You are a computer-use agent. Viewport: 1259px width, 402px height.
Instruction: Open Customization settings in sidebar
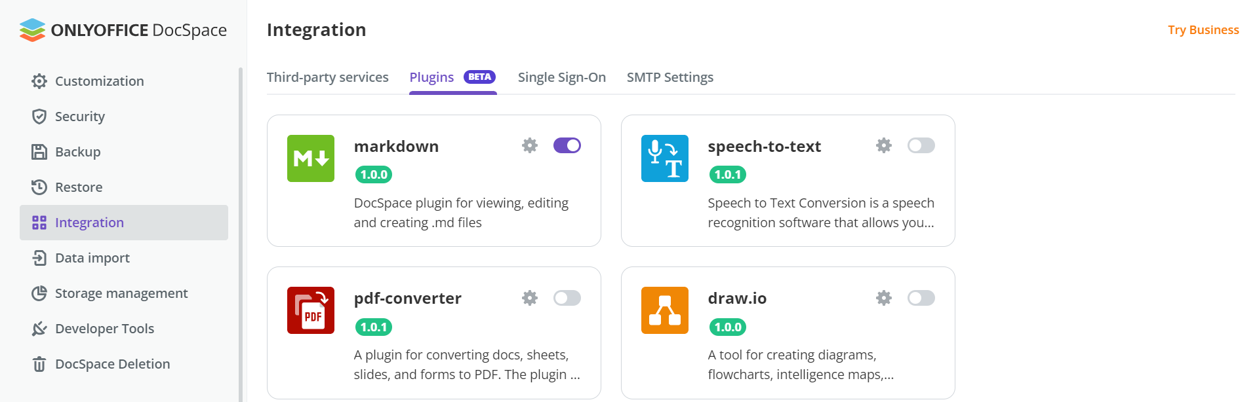click(x=99, y=81)
